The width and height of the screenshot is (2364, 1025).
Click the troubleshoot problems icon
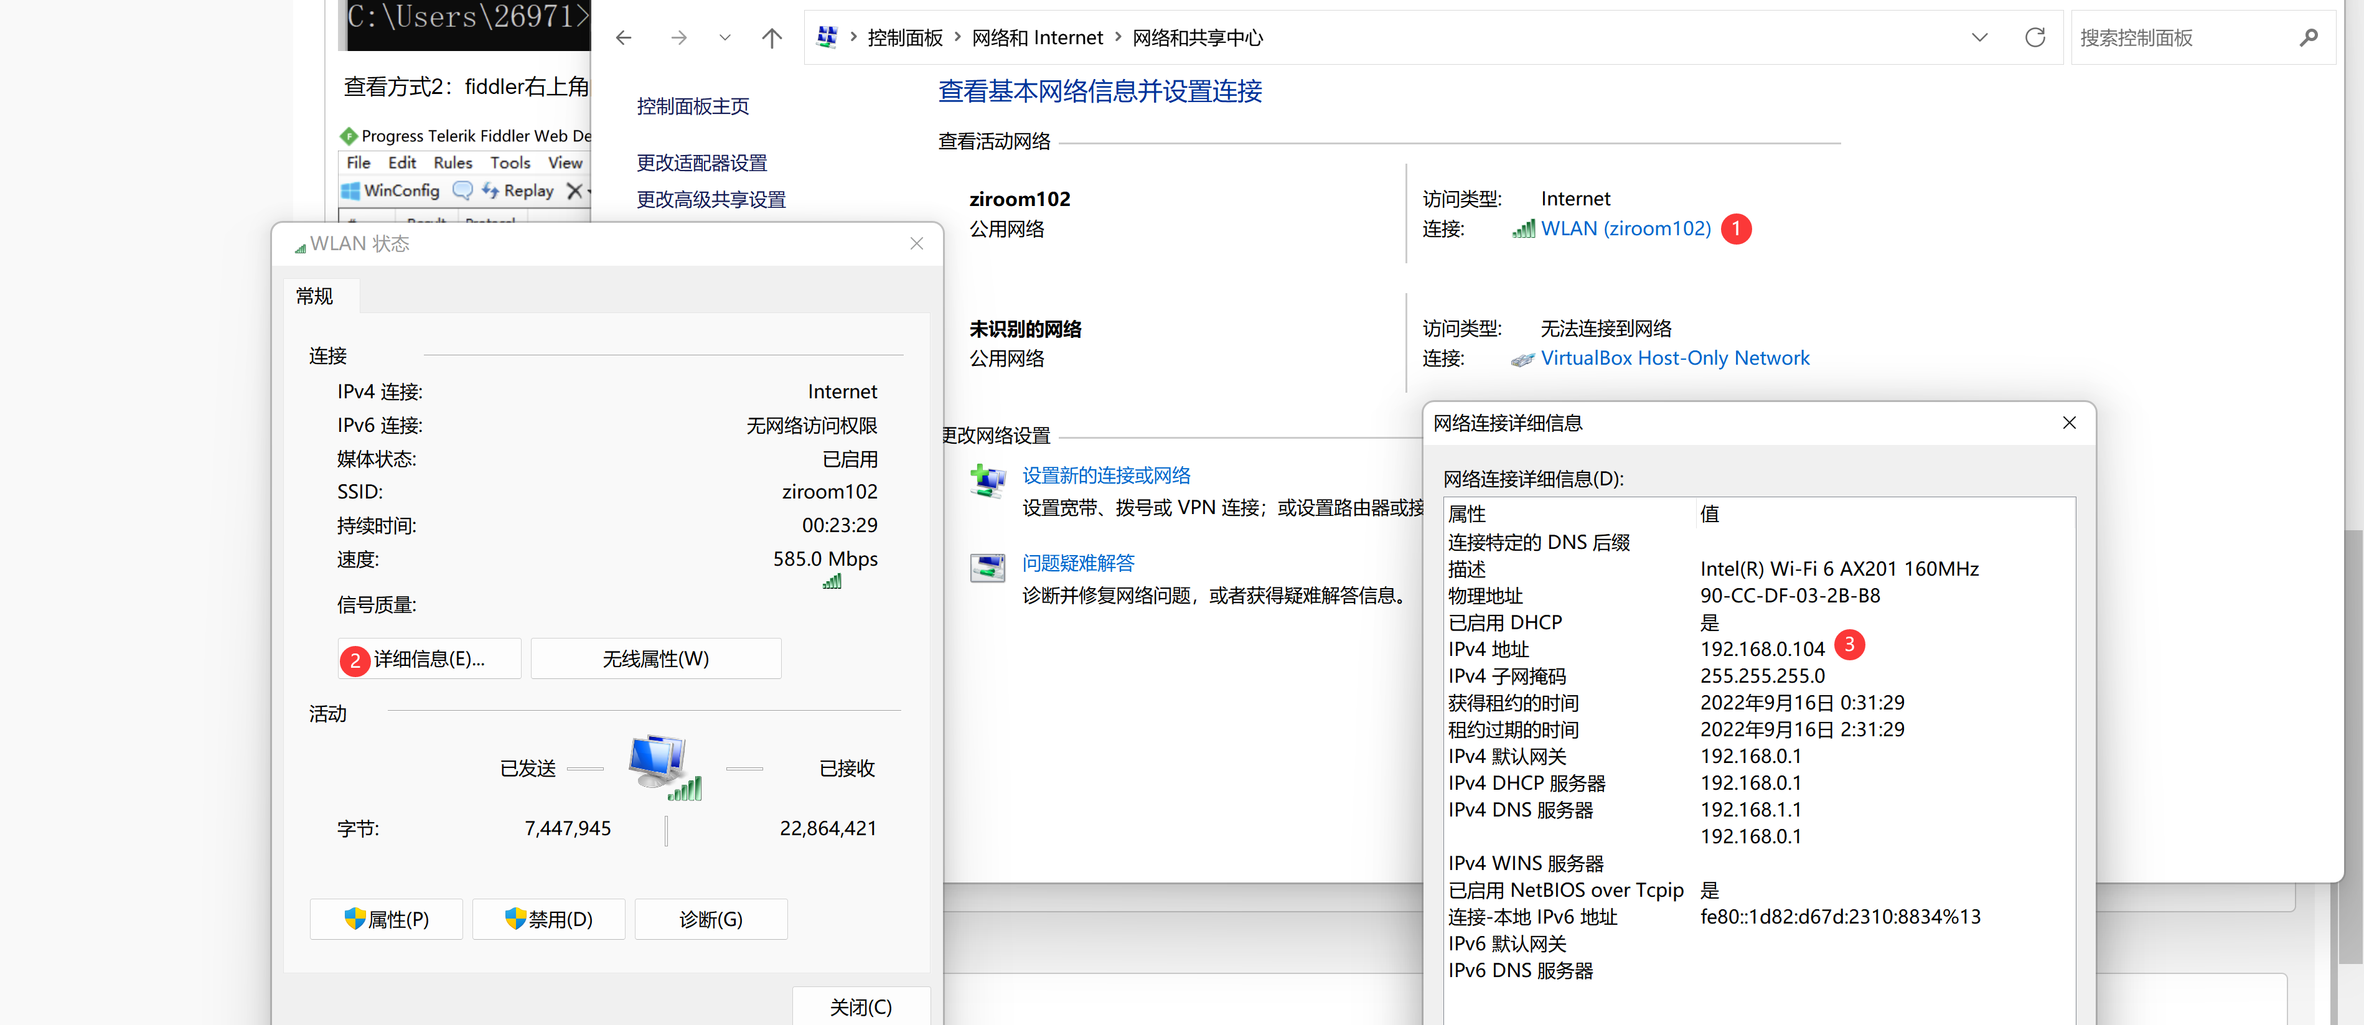pos(987,567)
